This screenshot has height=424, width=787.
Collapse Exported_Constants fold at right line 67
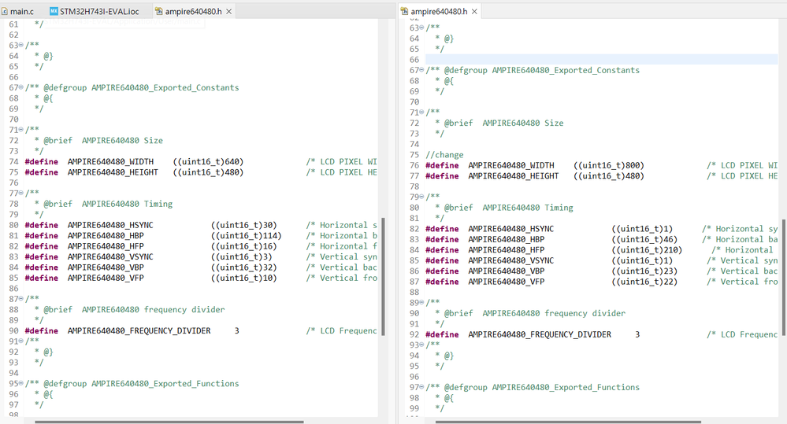coord(421,70)
